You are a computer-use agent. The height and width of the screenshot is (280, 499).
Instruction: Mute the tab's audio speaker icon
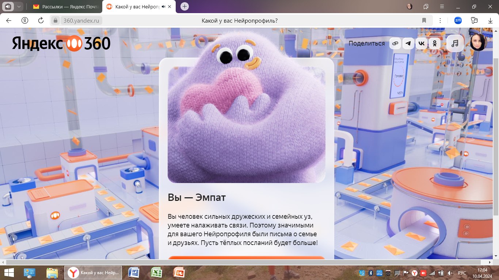click(x=164, y=7)
